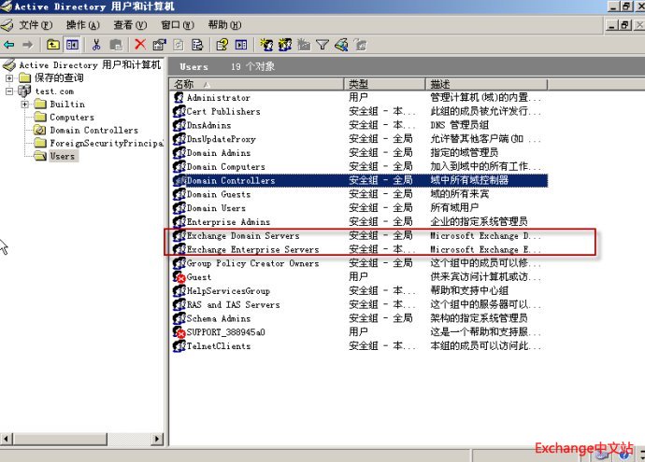
Task: Click the red X delete toolbar icon
Action: 140,44
